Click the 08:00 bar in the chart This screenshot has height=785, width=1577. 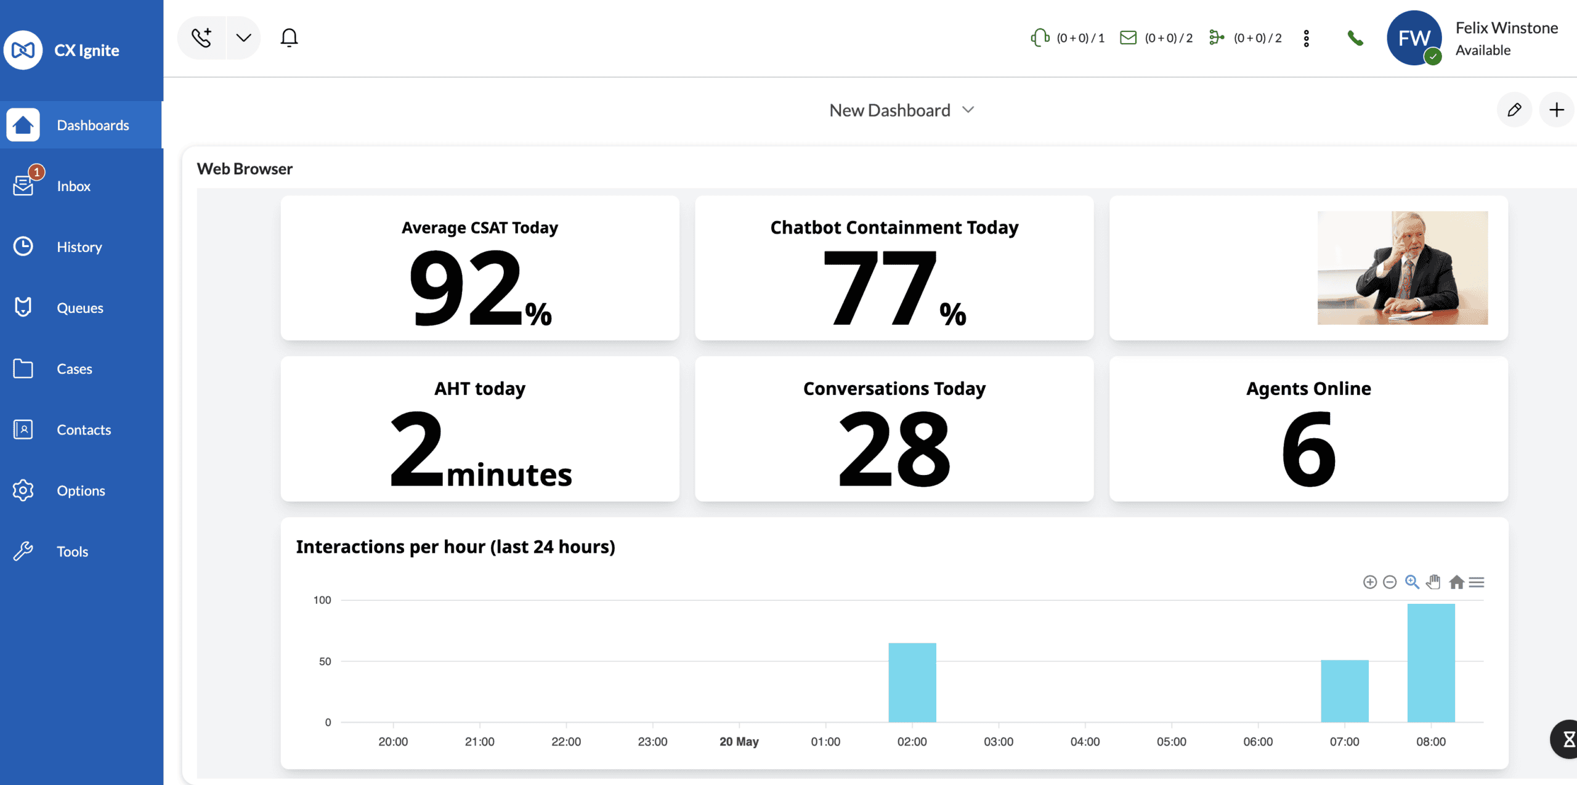click(1431, 662)
